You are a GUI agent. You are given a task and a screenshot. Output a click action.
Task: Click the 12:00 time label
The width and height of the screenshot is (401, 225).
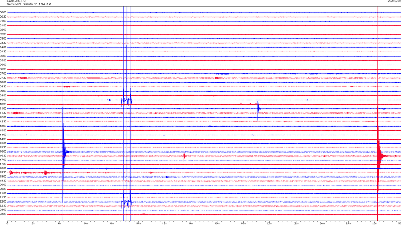[3, 117]
